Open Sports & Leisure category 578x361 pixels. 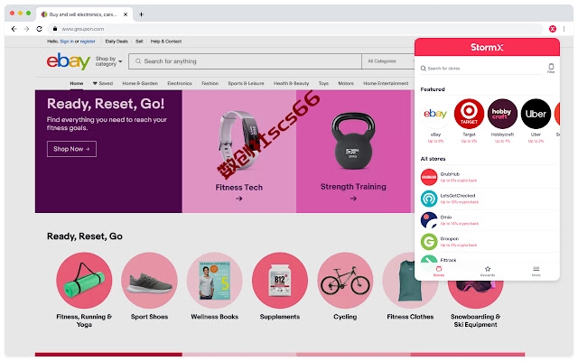[x=246, y=83]
